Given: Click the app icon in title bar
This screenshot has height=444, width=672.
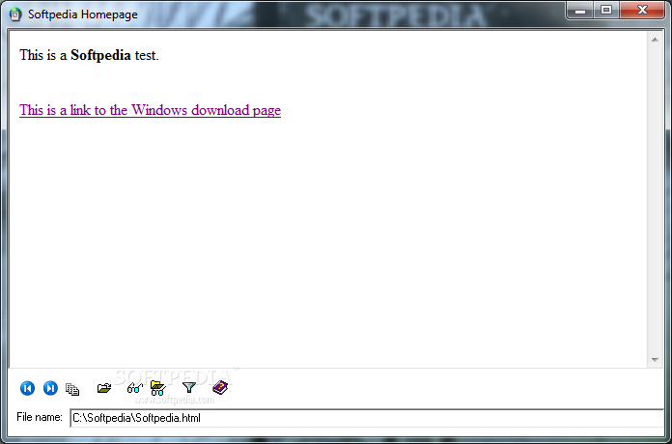Looking at the screenshot, I should (x=15, y=14).
